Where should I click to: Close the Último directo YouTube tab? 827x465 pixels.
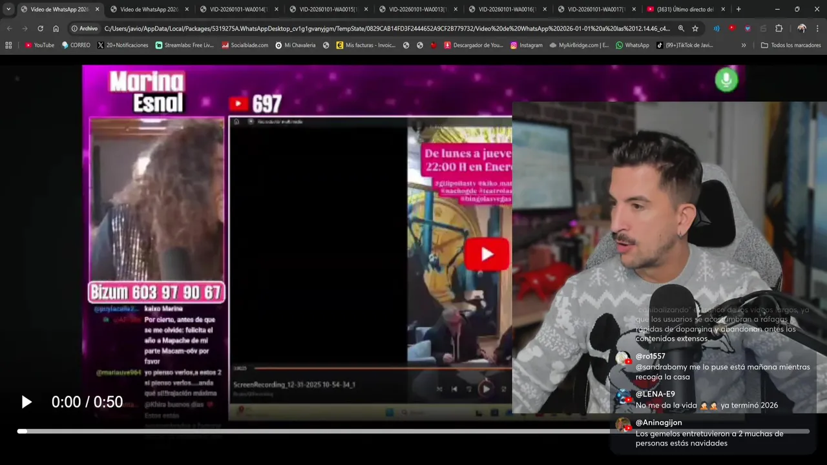tap(723, 9)
